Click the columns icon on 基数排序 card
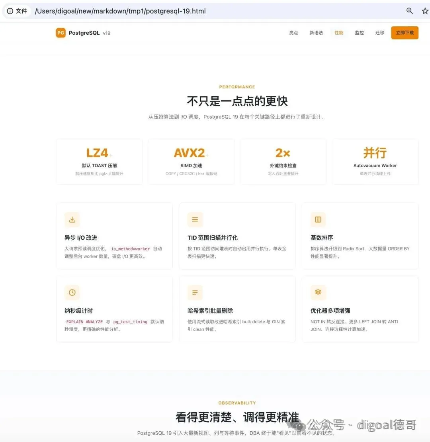 (318, 219)
